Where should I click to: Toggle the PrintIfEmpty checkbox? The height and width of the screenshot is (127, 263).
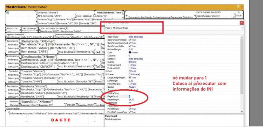130,109
